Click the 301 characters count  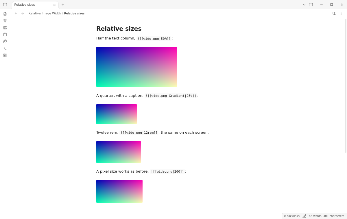point(334,216)
